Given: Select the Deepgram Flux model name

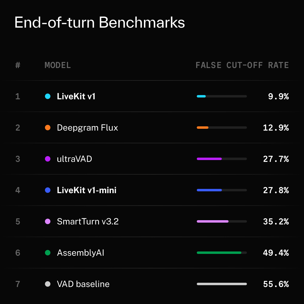Looking at the screenshot, I should (87, 128).
